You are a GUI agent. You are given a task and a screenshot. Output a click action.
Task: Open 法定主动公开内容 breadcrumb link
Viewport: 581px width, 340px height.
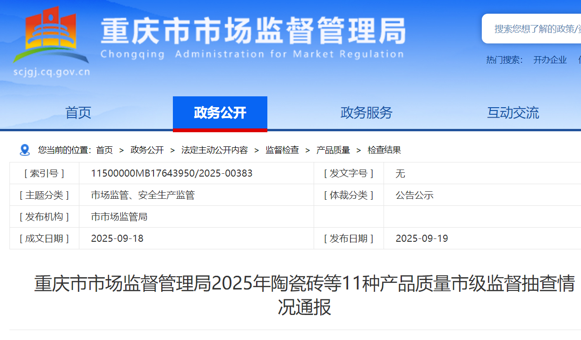point(214,150)
